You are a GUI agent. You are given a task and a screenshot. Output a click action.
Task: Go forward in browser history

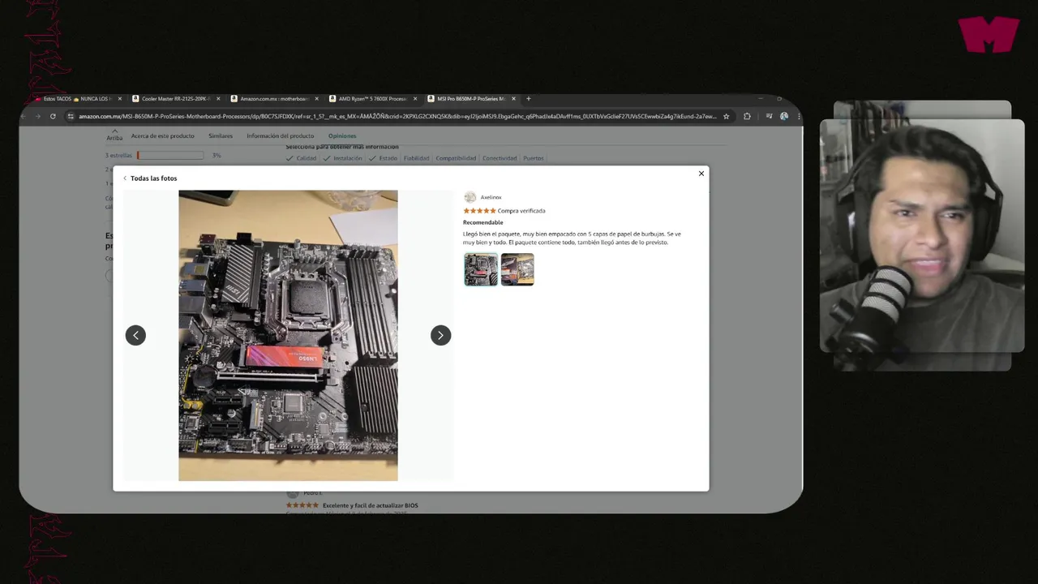(x=37, y=116)
